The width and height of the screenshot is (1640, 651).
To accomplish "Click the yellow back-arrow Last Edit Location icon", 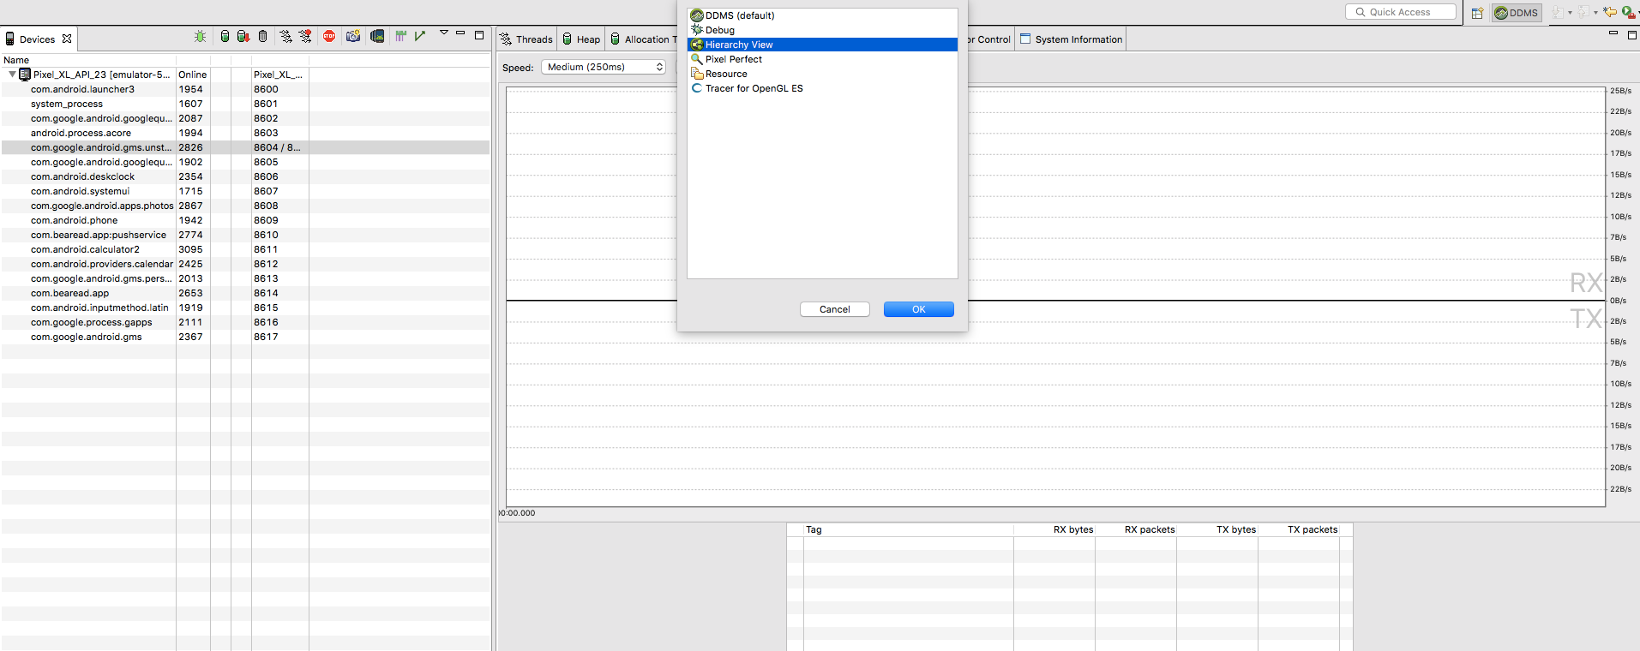I will click(1610, 12).
